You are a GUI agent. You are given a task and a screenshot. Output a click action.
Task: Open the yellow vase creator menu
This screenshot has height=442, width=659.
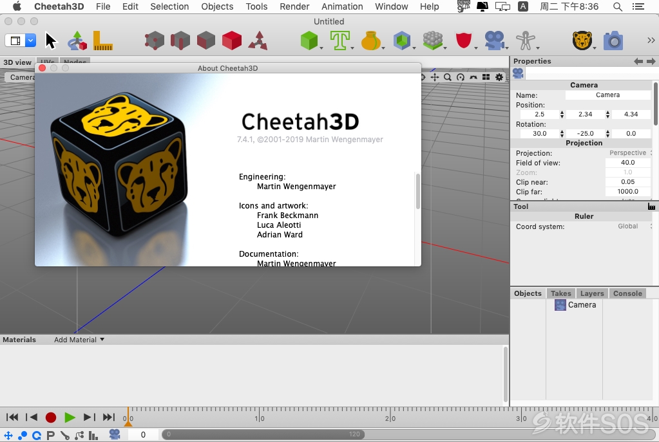click(x=372, y=41)
